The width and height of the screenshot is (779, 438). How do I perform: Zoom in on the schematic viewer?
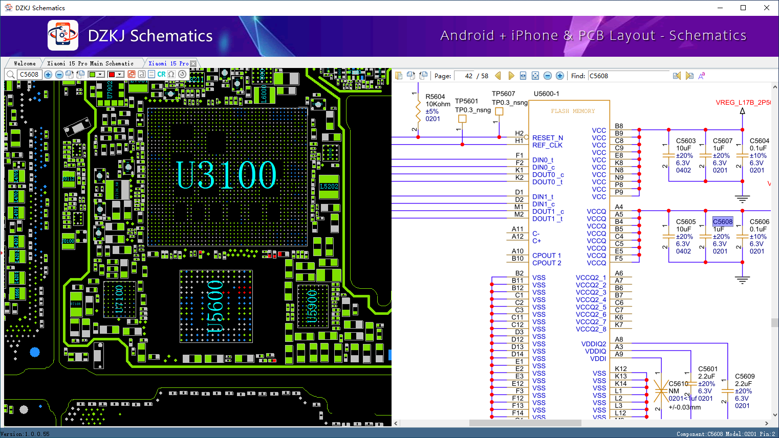coord(560,76)
